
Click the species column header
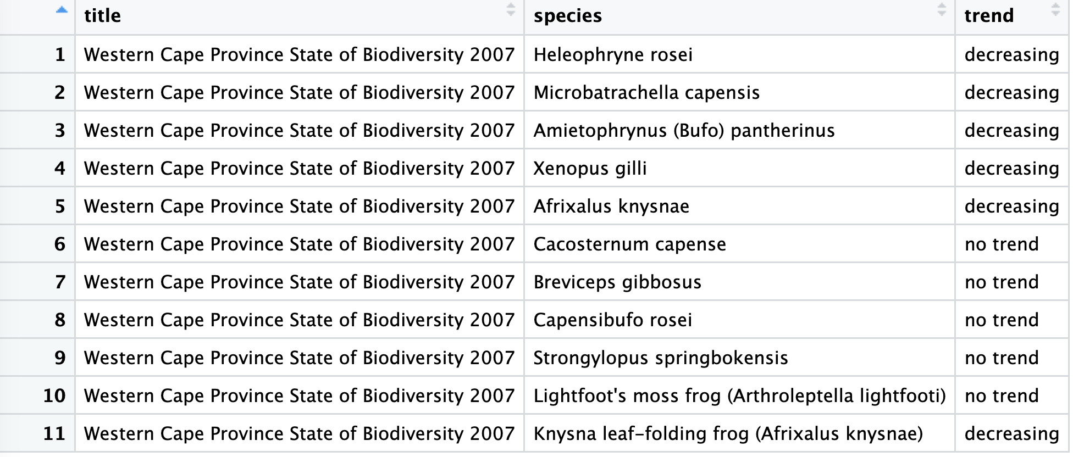pyautogui.click(x=568, y=15)
